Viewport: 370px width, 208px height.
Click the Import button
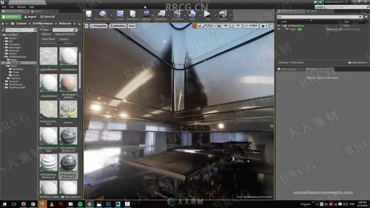pyautogui.click(x=30, y=17)
